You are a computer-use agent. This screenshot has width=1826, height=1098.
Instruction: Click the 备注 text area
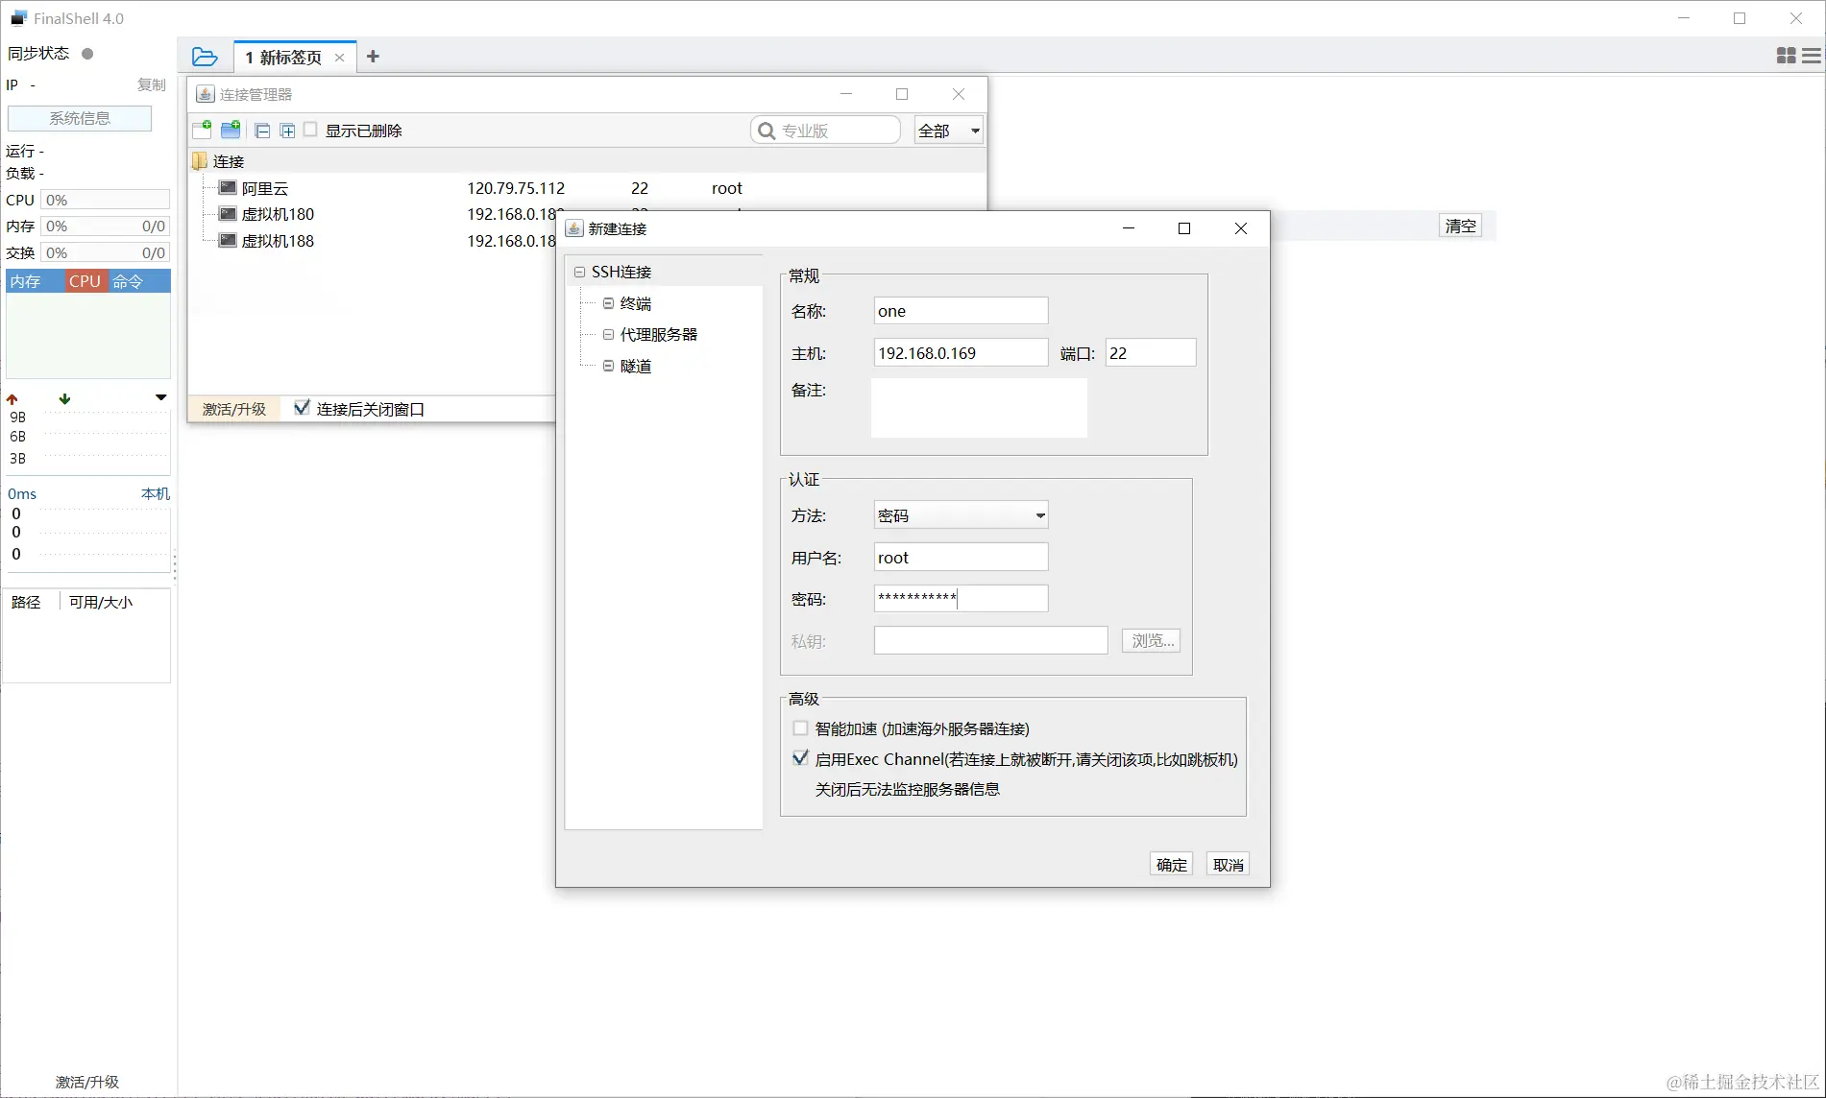click(979, 408)
